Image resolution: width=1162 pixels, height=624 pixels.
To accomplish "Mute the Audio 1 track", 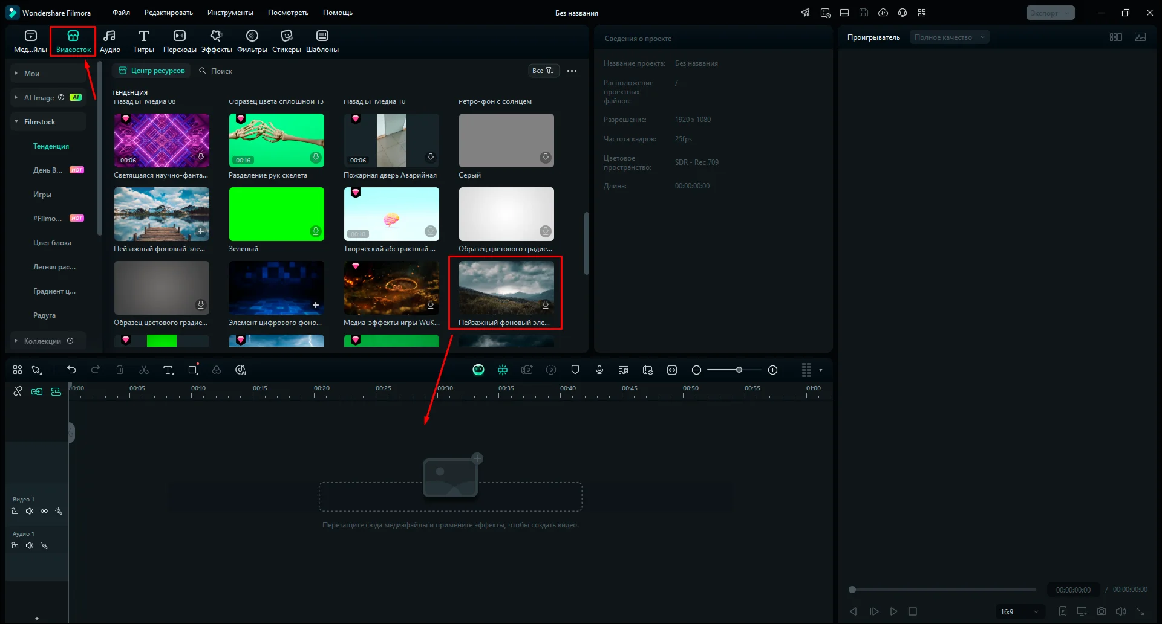I will coord(30,545).
